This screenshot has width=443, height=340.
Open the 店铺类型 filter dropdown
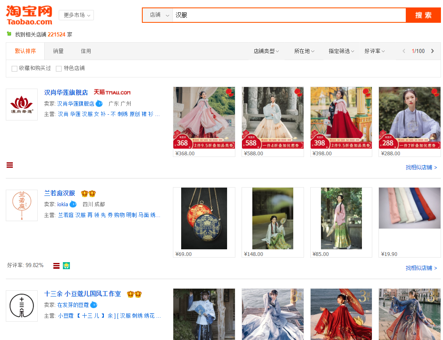click(267, 51)
